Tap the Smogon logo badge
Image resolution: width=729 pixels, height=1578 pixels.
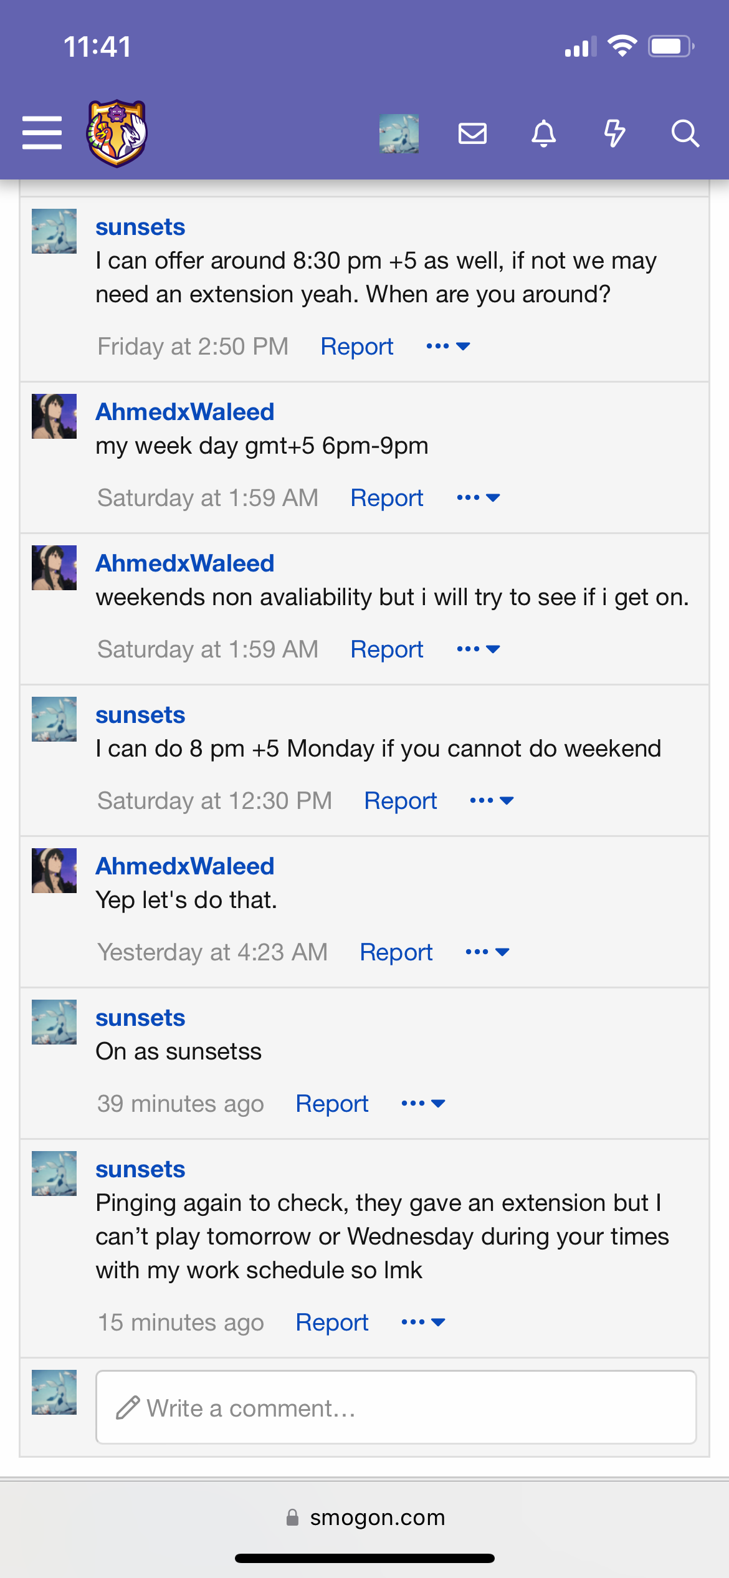tap(117, 133)
